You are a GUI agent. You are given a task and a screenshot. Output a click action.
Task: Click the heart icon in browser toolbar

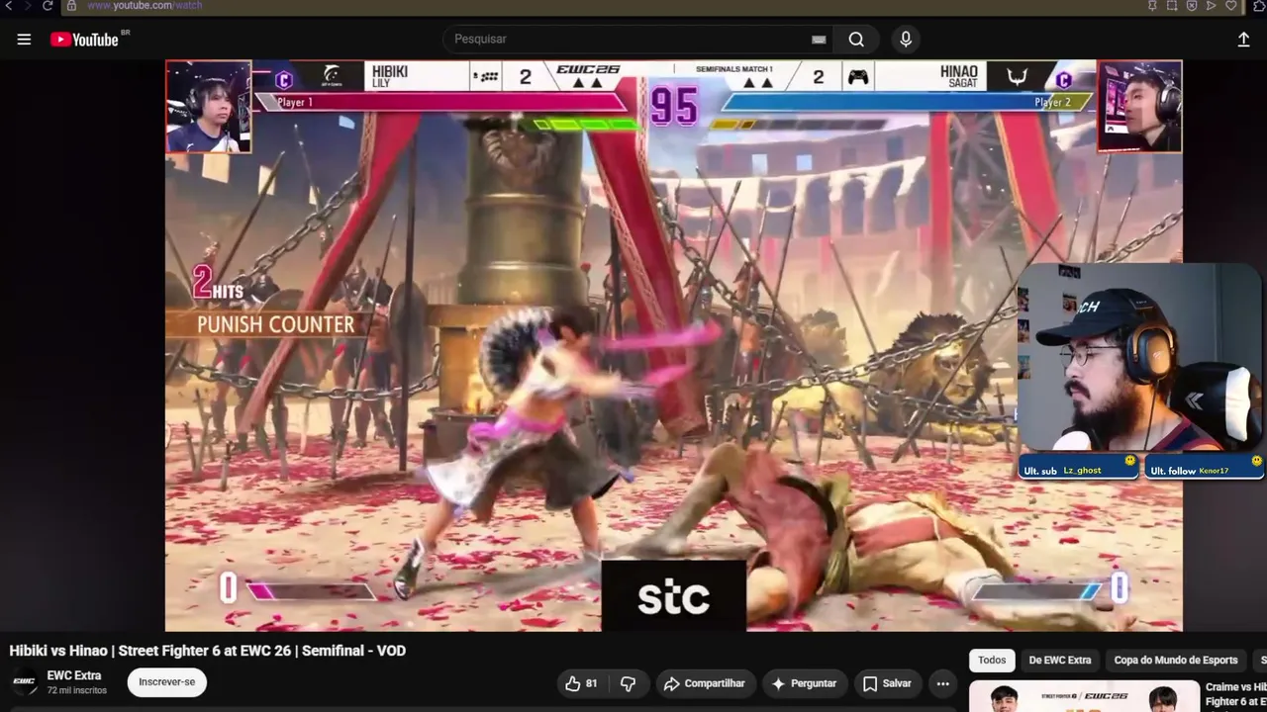[x=1231, y=6]
